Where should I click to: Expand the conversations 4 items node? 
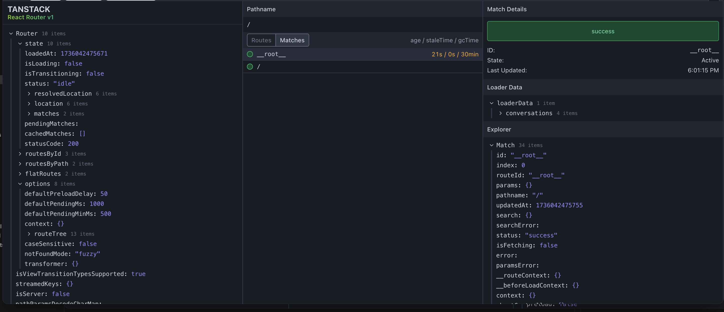pos(501,113)
